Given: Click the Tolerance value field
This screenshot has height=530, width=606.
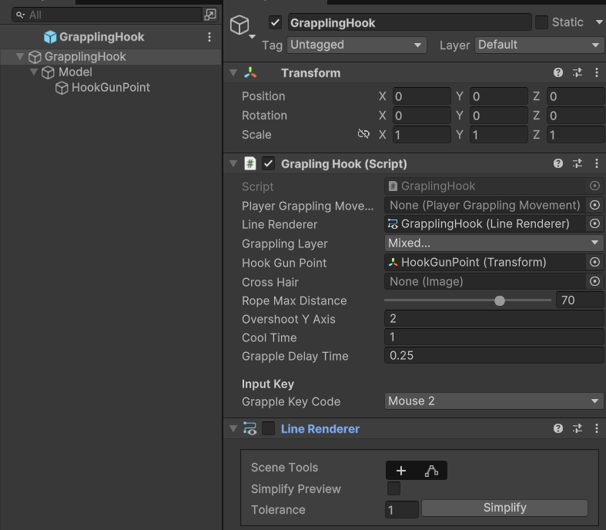Looking at the screenshot, I should click(x=401, y=509).
